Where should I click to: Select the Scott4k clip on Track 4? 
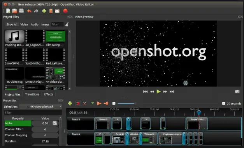pos(118,138)
